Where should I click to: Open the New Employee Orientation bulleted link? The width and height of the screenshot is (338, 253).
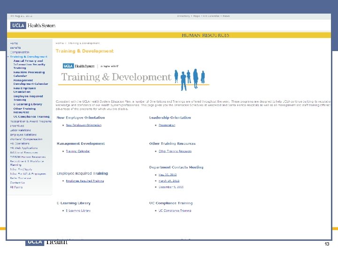click(x=84, y=125)
